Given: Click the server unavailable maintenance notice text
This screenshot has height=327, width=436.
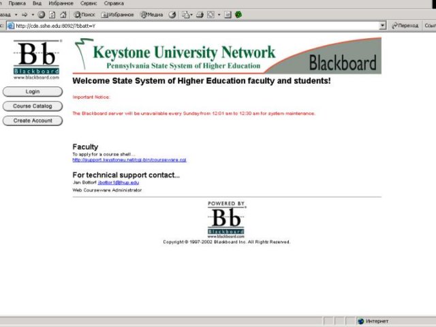Looking at the screenshot, I should pos(193,114).
